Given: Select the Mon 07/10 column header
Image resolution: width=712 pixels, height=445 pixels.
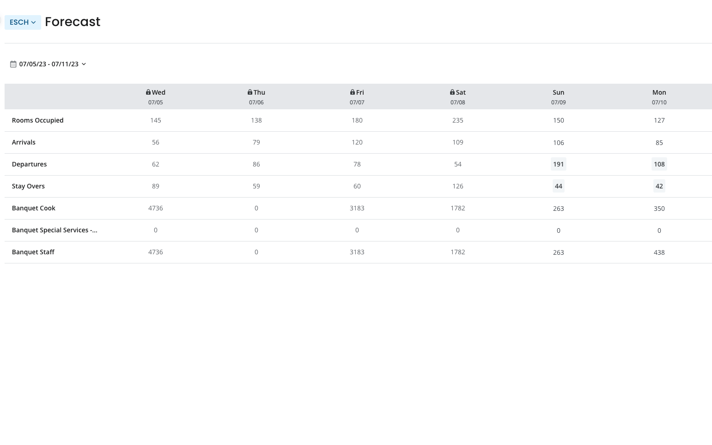Looking at the screenshot, I should tap(659, 97).
